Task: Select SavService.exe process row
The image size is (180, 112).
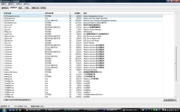Action: [x=83, y=20]
